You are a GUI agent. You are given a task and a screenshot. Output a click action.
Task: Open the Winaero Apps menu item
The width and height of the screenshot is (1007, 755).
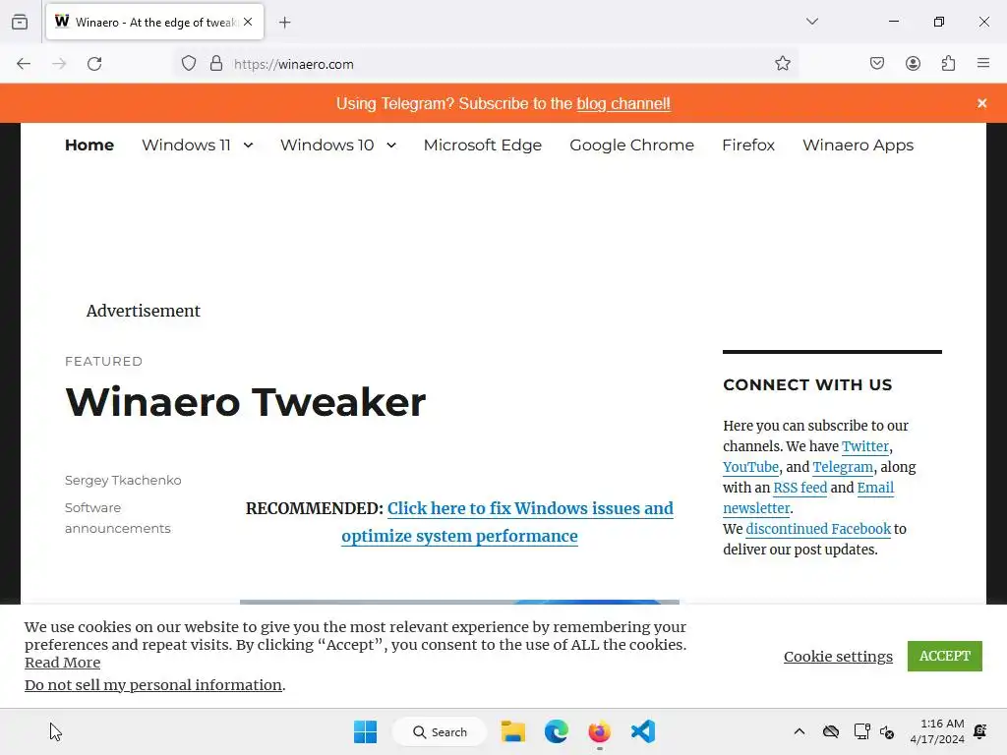(858, 145)
